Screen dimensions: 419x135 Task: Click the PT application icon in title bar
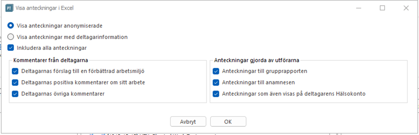[x=9, y=8]
